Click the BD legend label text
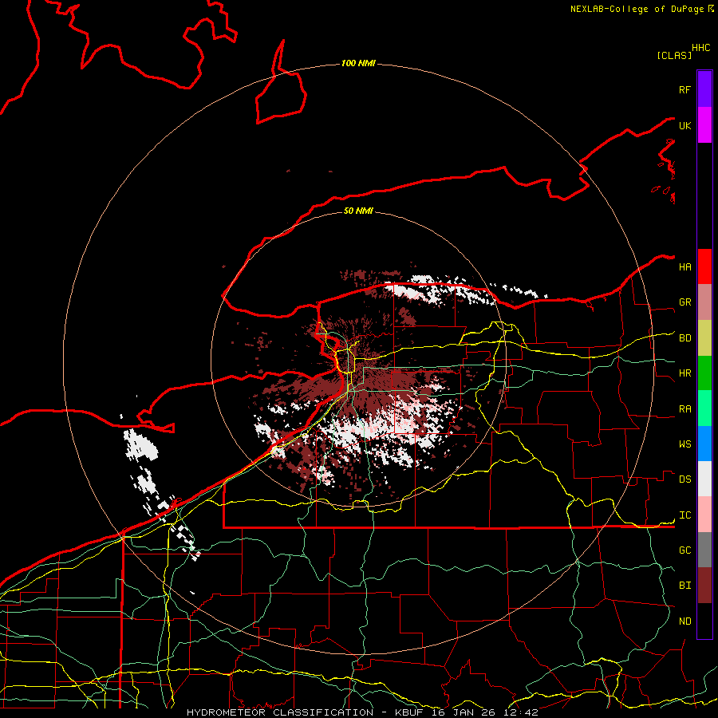Screen dimensions: 718x718 coord(684,338)
